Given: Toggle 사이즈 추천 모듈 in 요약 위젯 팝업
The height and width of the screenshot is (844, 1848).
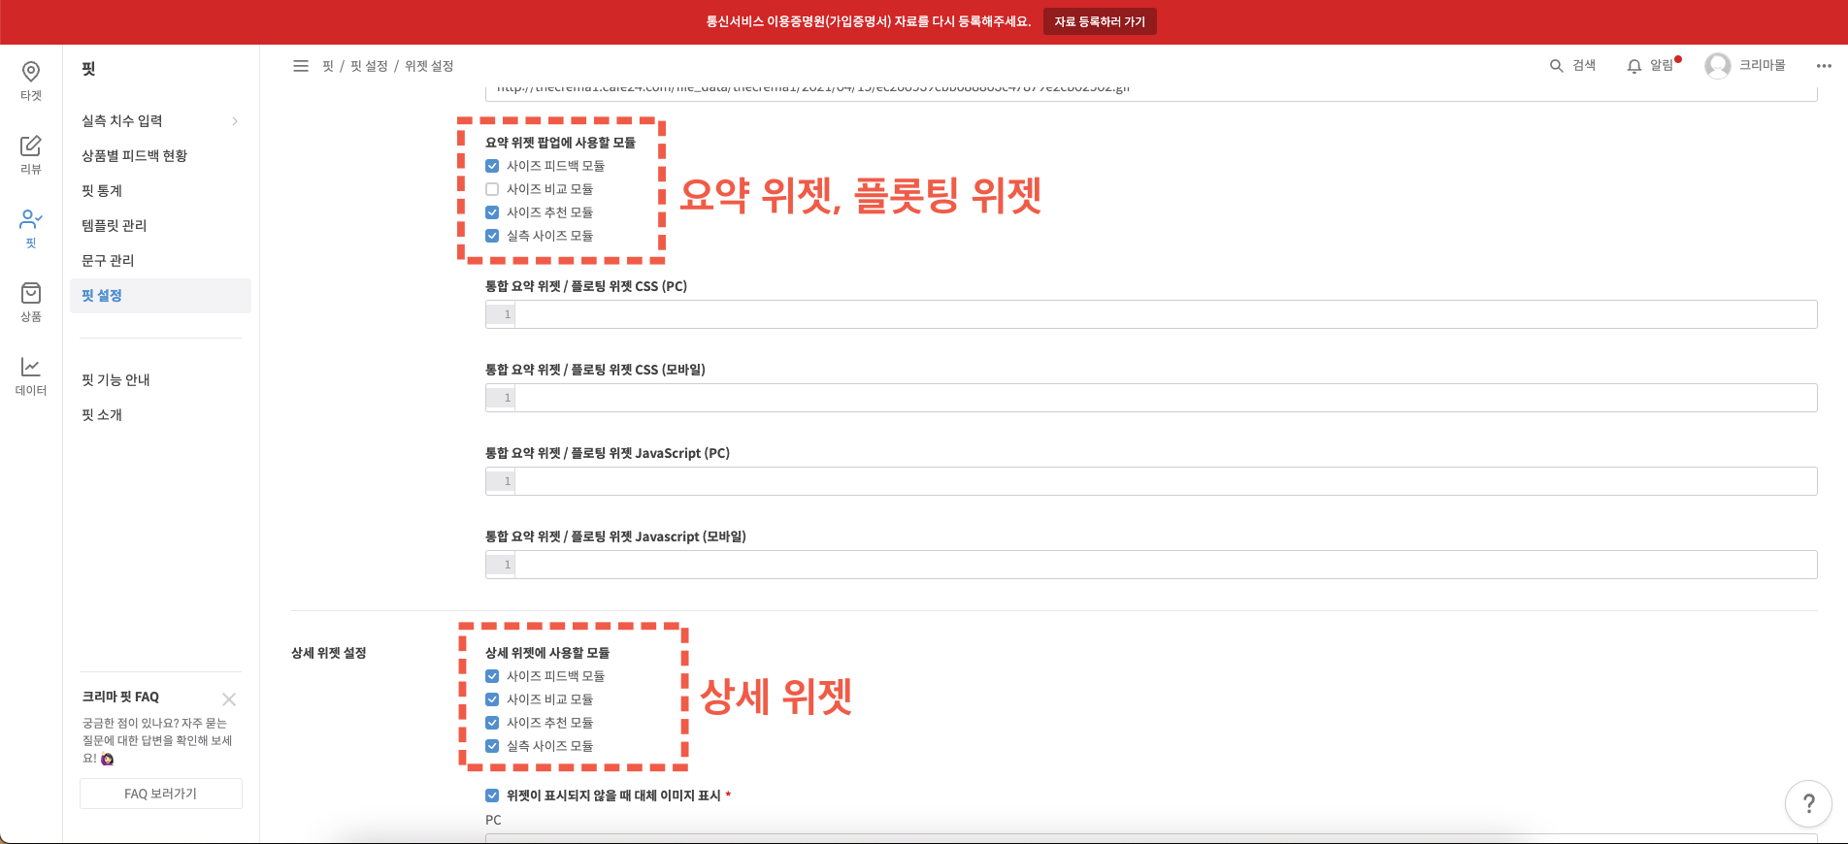Looking at the screenshot, I should (492, 212).
